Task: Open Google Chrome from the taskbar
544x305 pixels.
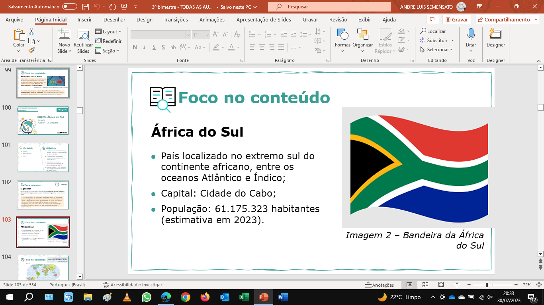Action: coord(185,297)
